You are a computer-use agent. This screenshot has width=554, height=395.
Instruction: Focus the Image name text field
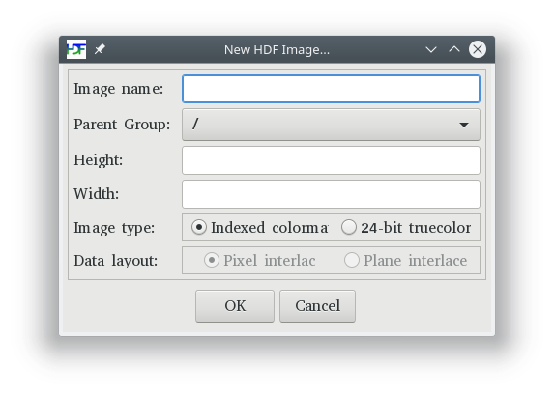click(331, 89)
